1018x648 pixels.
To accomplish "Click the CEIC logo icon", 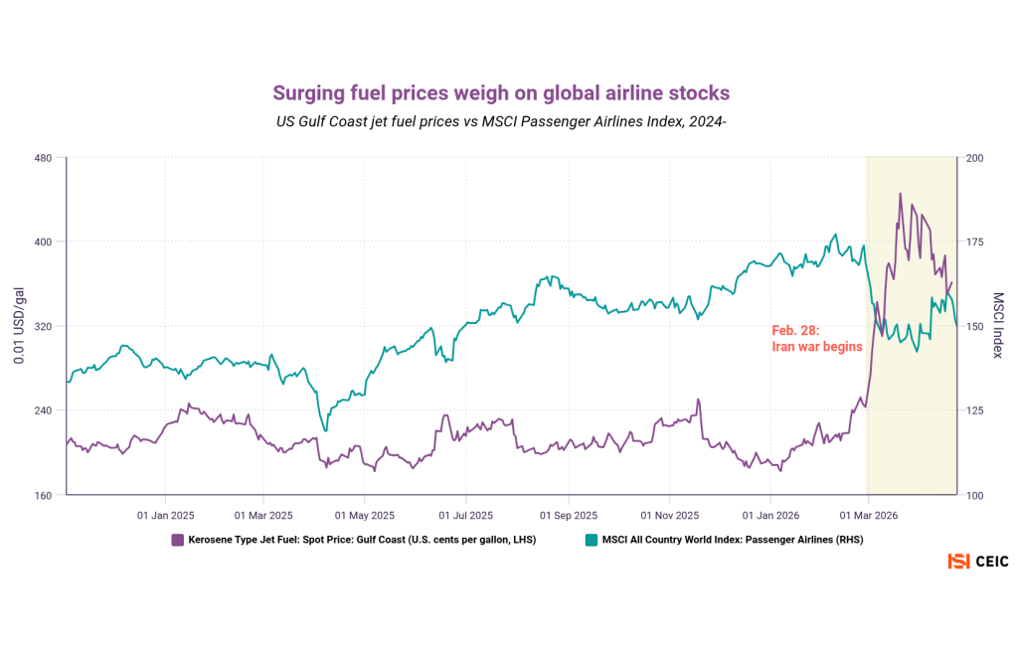I will coord(958,562).
